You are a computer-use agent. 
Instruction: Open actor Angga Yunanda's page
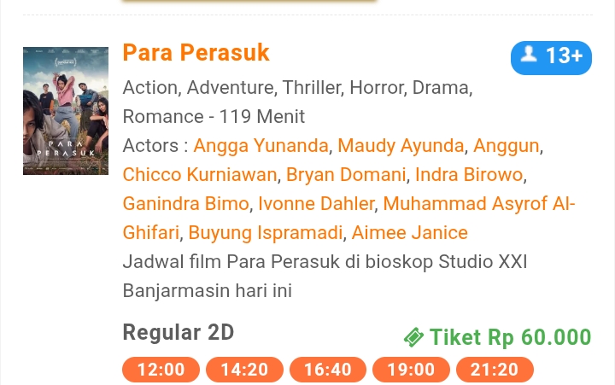pos(261,145)
